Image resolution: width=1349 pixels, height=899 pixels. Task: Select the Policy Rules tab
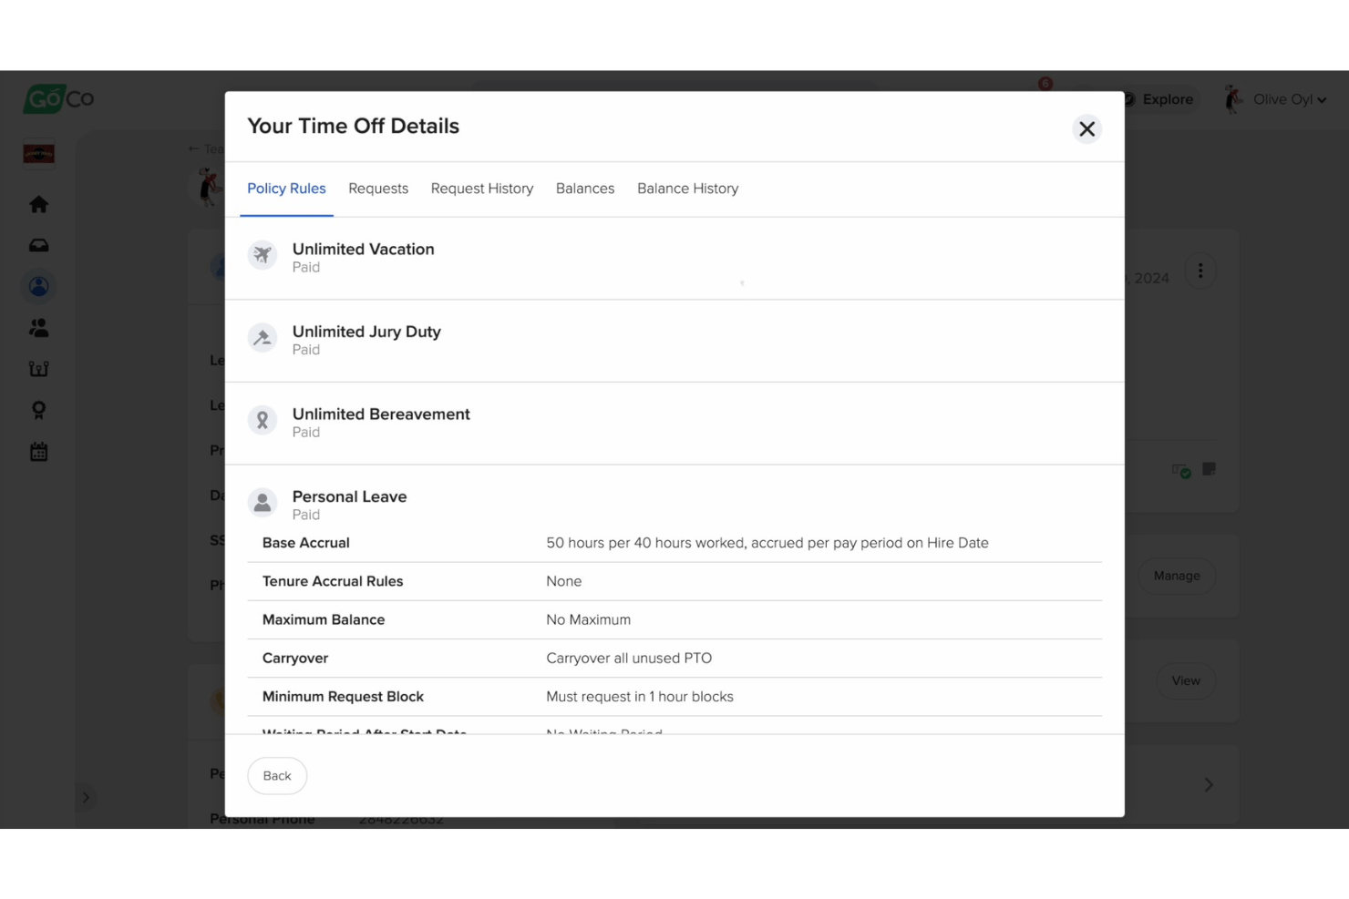(x=286, y=189)
